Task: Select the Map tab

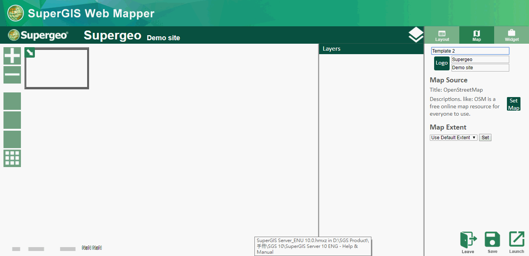Action: [x=477, y=35]
